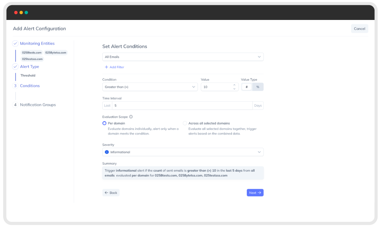Select the Per domain radio button
This screenshot has height=227, width=381.
coord(104,123)
